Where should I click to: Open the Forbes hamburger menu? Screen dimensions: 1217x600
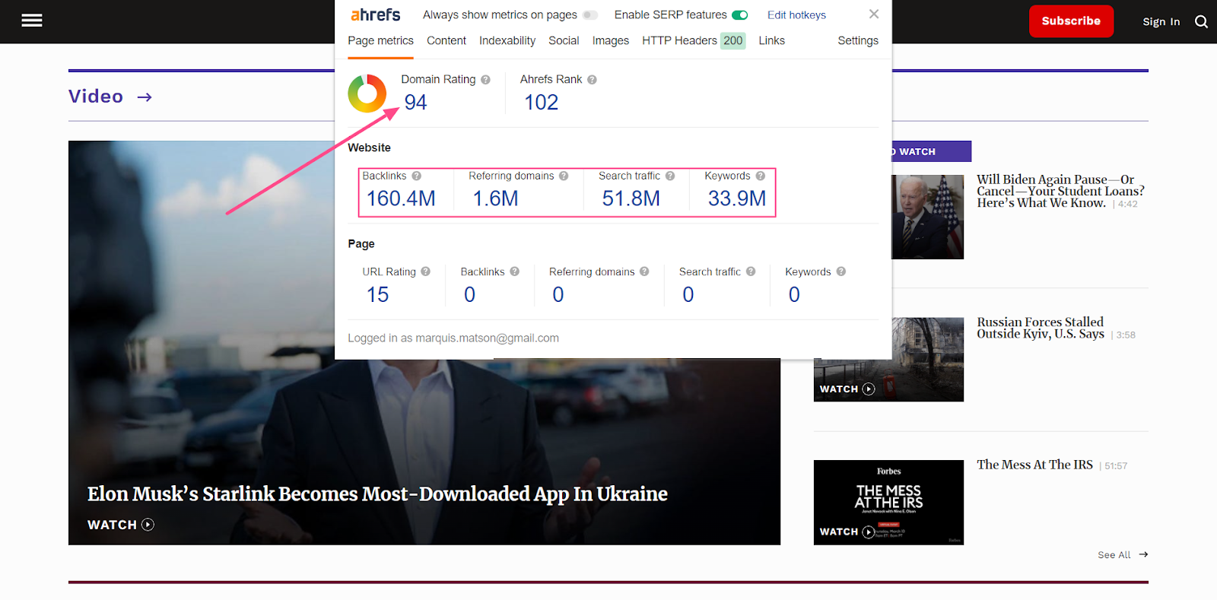tap(32, 21)
